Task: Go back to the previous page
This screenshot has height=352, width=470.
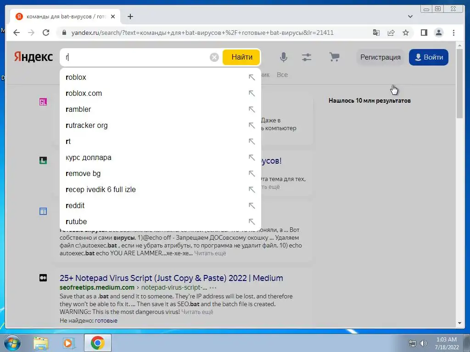Action: point(17,33)
